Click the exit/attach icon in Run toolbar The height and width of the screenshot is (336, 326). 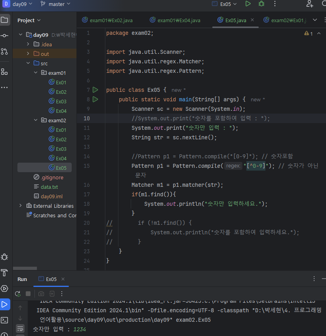coord(51,294)
